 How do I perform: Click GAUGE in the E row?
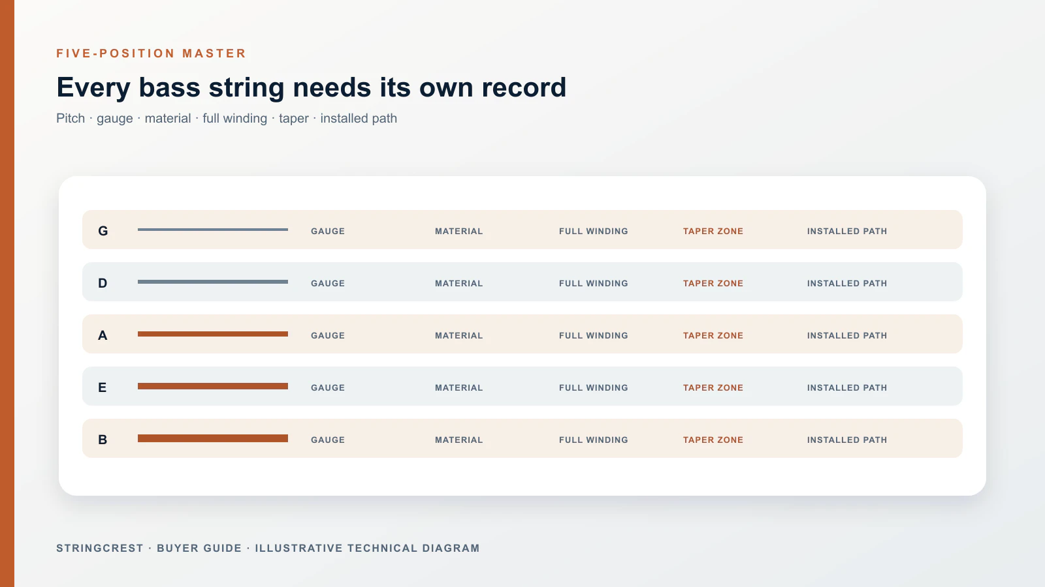tap(328, 388)
